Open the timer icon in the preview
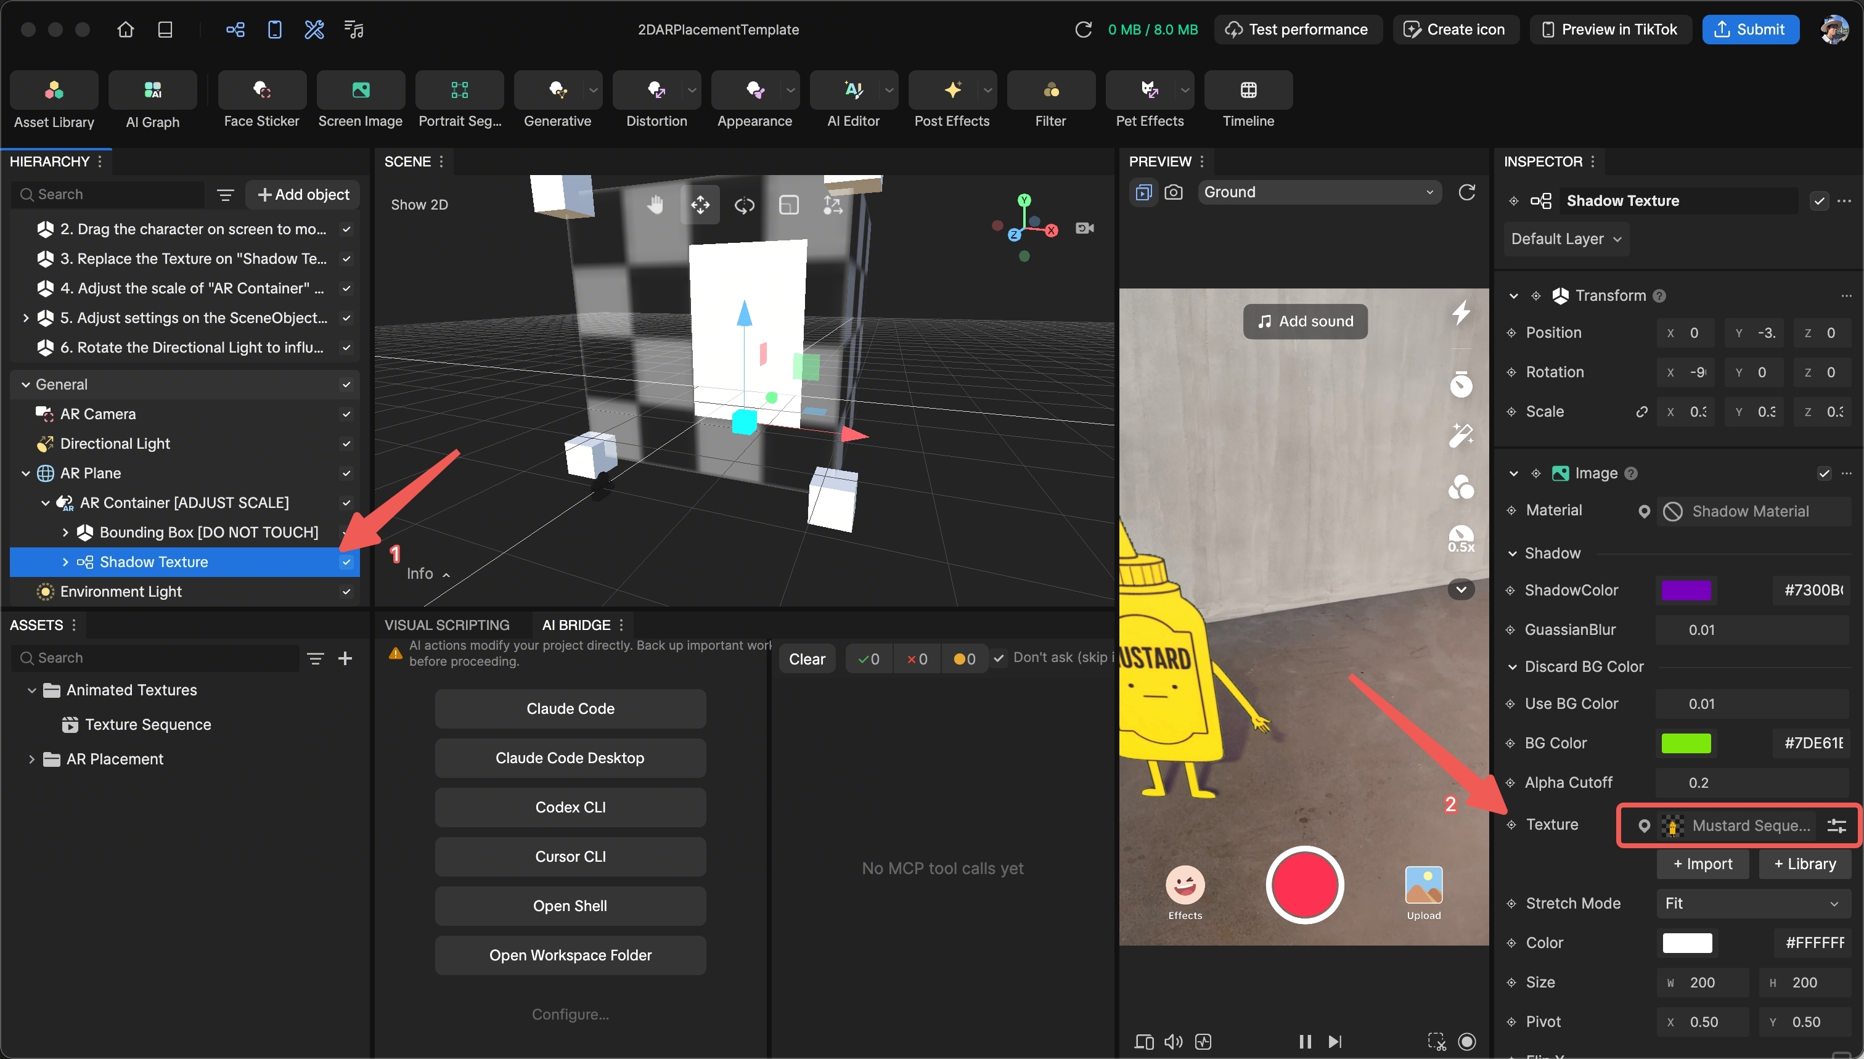The width and height of the screenshot is (1864, 1059). click(x=1461, y=383)
